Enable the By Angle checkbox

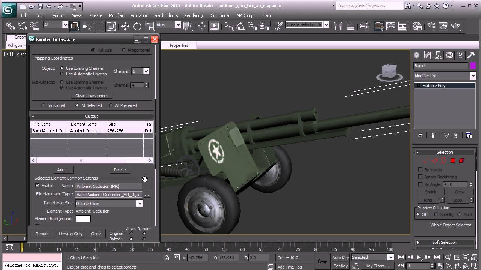click(x=420, y=184)
